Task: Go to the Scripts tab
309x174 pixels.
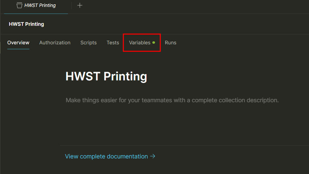Action: 88,43
